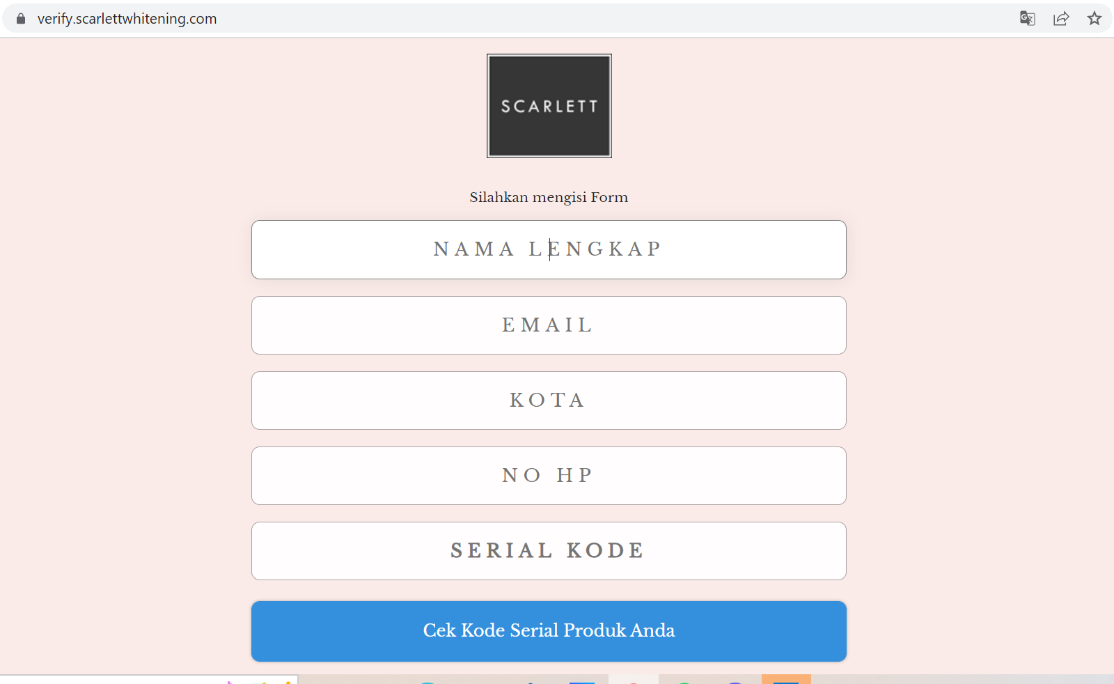The height and width of the screenshot is (684, 1114).
Task: Activate the NO HP field
Action: [x=549, y=476]
